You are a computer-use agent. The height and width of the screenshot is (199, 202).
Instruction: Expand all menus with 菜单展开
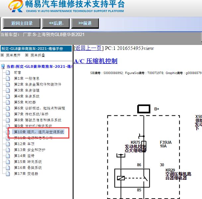pyautogui.click(x=13, y=55)
